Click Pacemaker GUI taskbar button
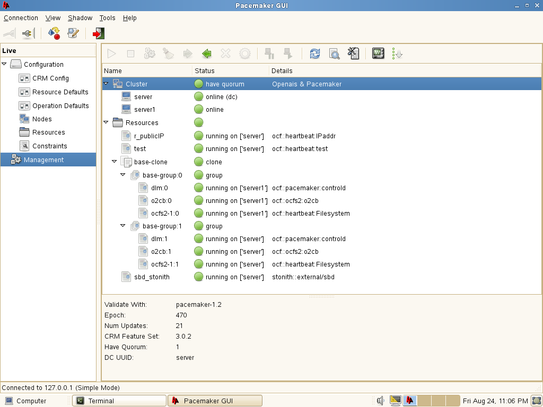This screenshot has height=407, width=543. [x=215, y=401]
